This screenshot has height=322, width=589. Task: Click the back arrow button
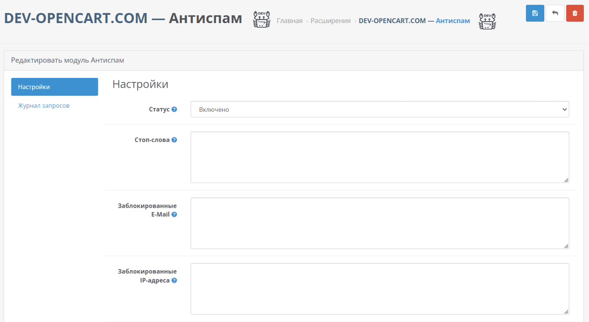point(555,13)
